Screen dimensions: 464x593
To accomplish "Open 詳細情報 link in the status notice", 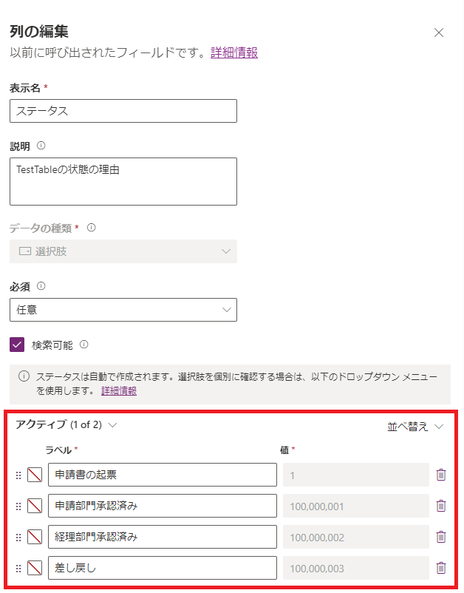I will (x=119, y=390).
